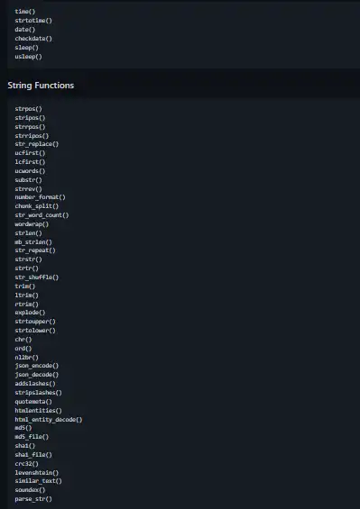Image resolution: width=360 pixels, height=509 pixels.
Task: Click the trim() function
Action: (x=25, y=286)
